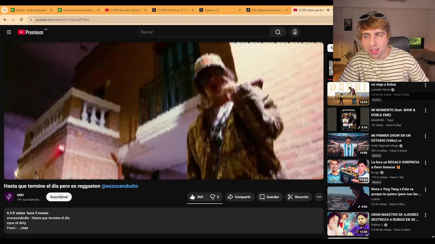
Task: Switch to Stream - Kick Dashboard tab
Action: click(31, 10)
